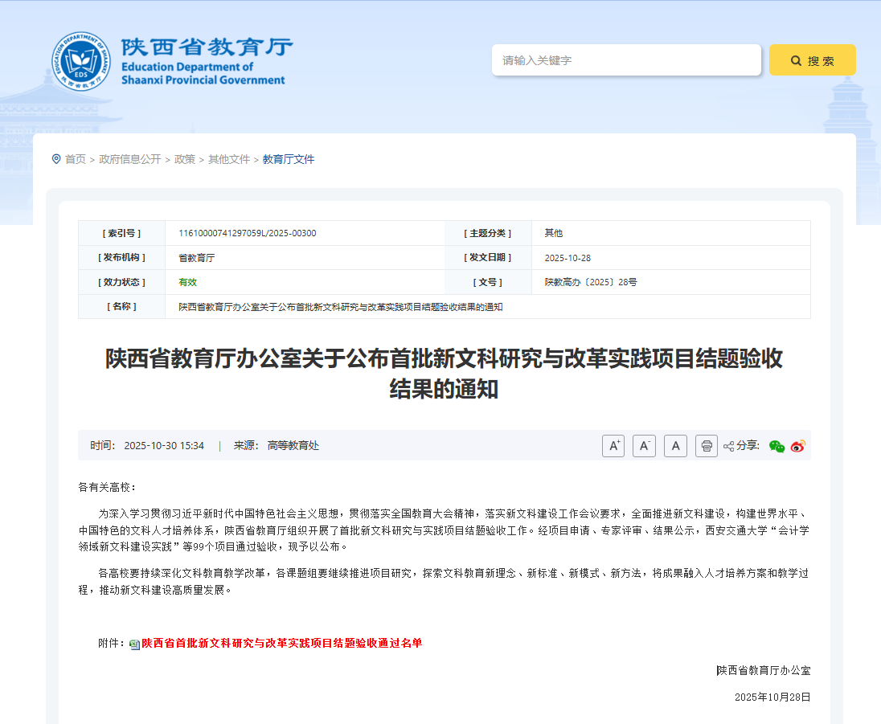Click the 高等教育处 source label
The height and width of the screenshot is (724, 881).
(293, 445)
